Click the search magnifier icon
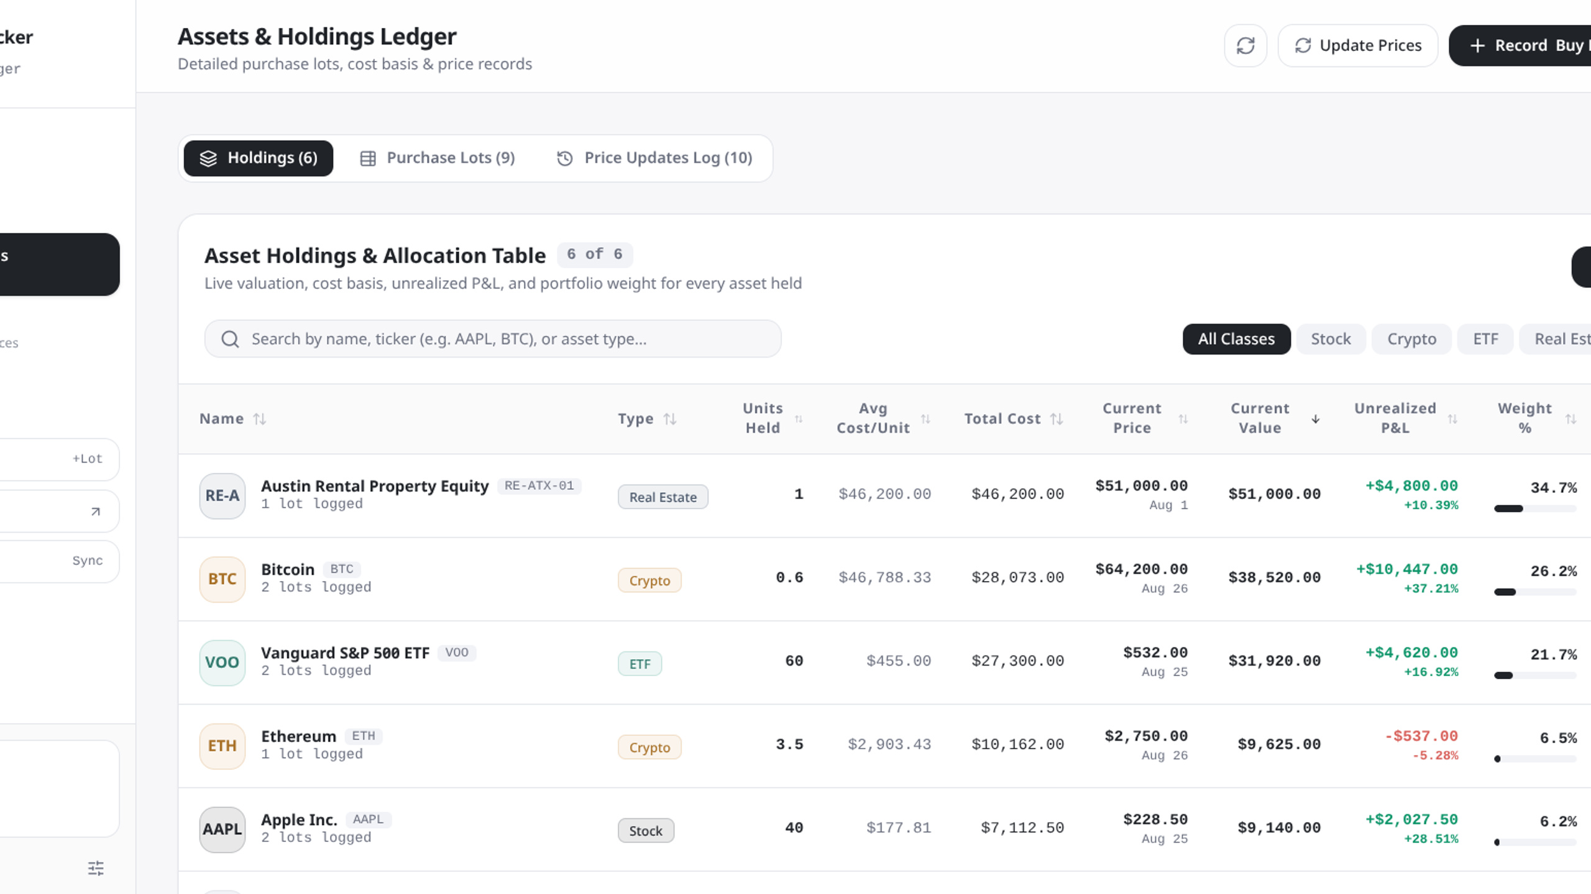This screenshot has width=1591, height=894. 230,339
